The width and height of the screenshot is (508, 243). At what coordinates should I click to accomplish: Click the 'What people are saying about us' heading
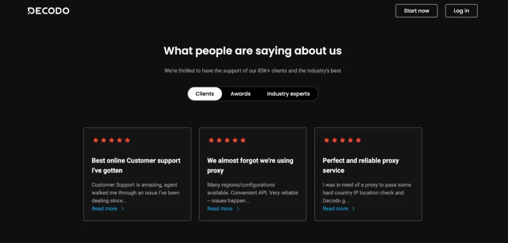pos(253,51)
